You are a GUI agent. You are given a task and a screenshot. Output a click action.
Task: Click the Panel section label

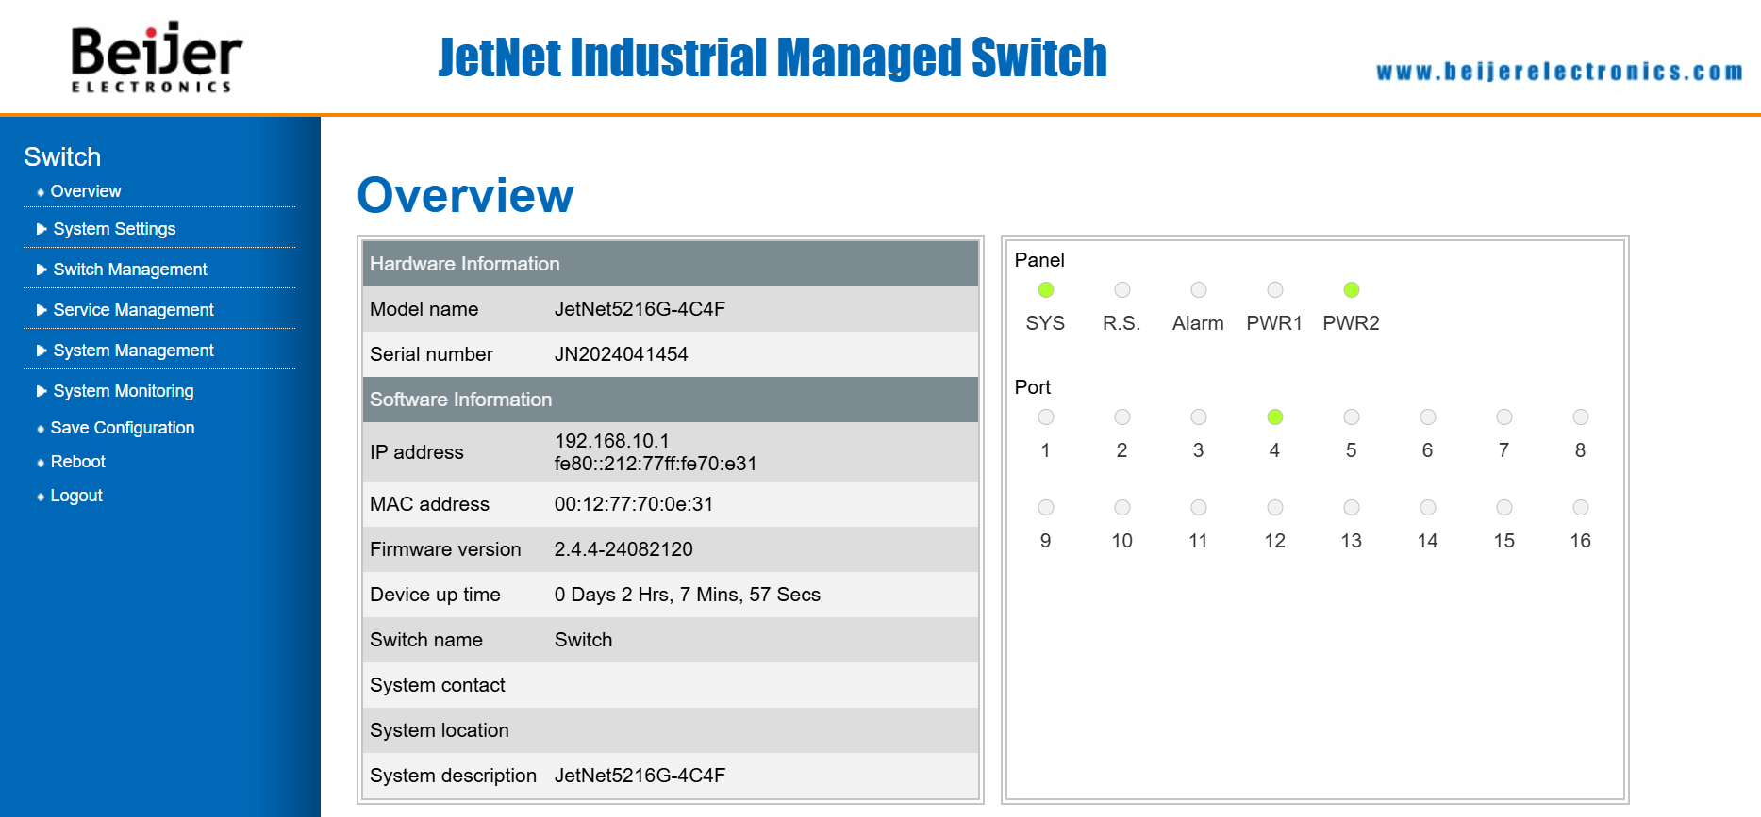click(x=1039, y=260)
